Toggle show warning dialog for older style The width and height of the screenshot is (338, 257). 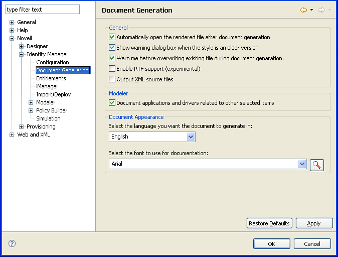click(112, 48)
